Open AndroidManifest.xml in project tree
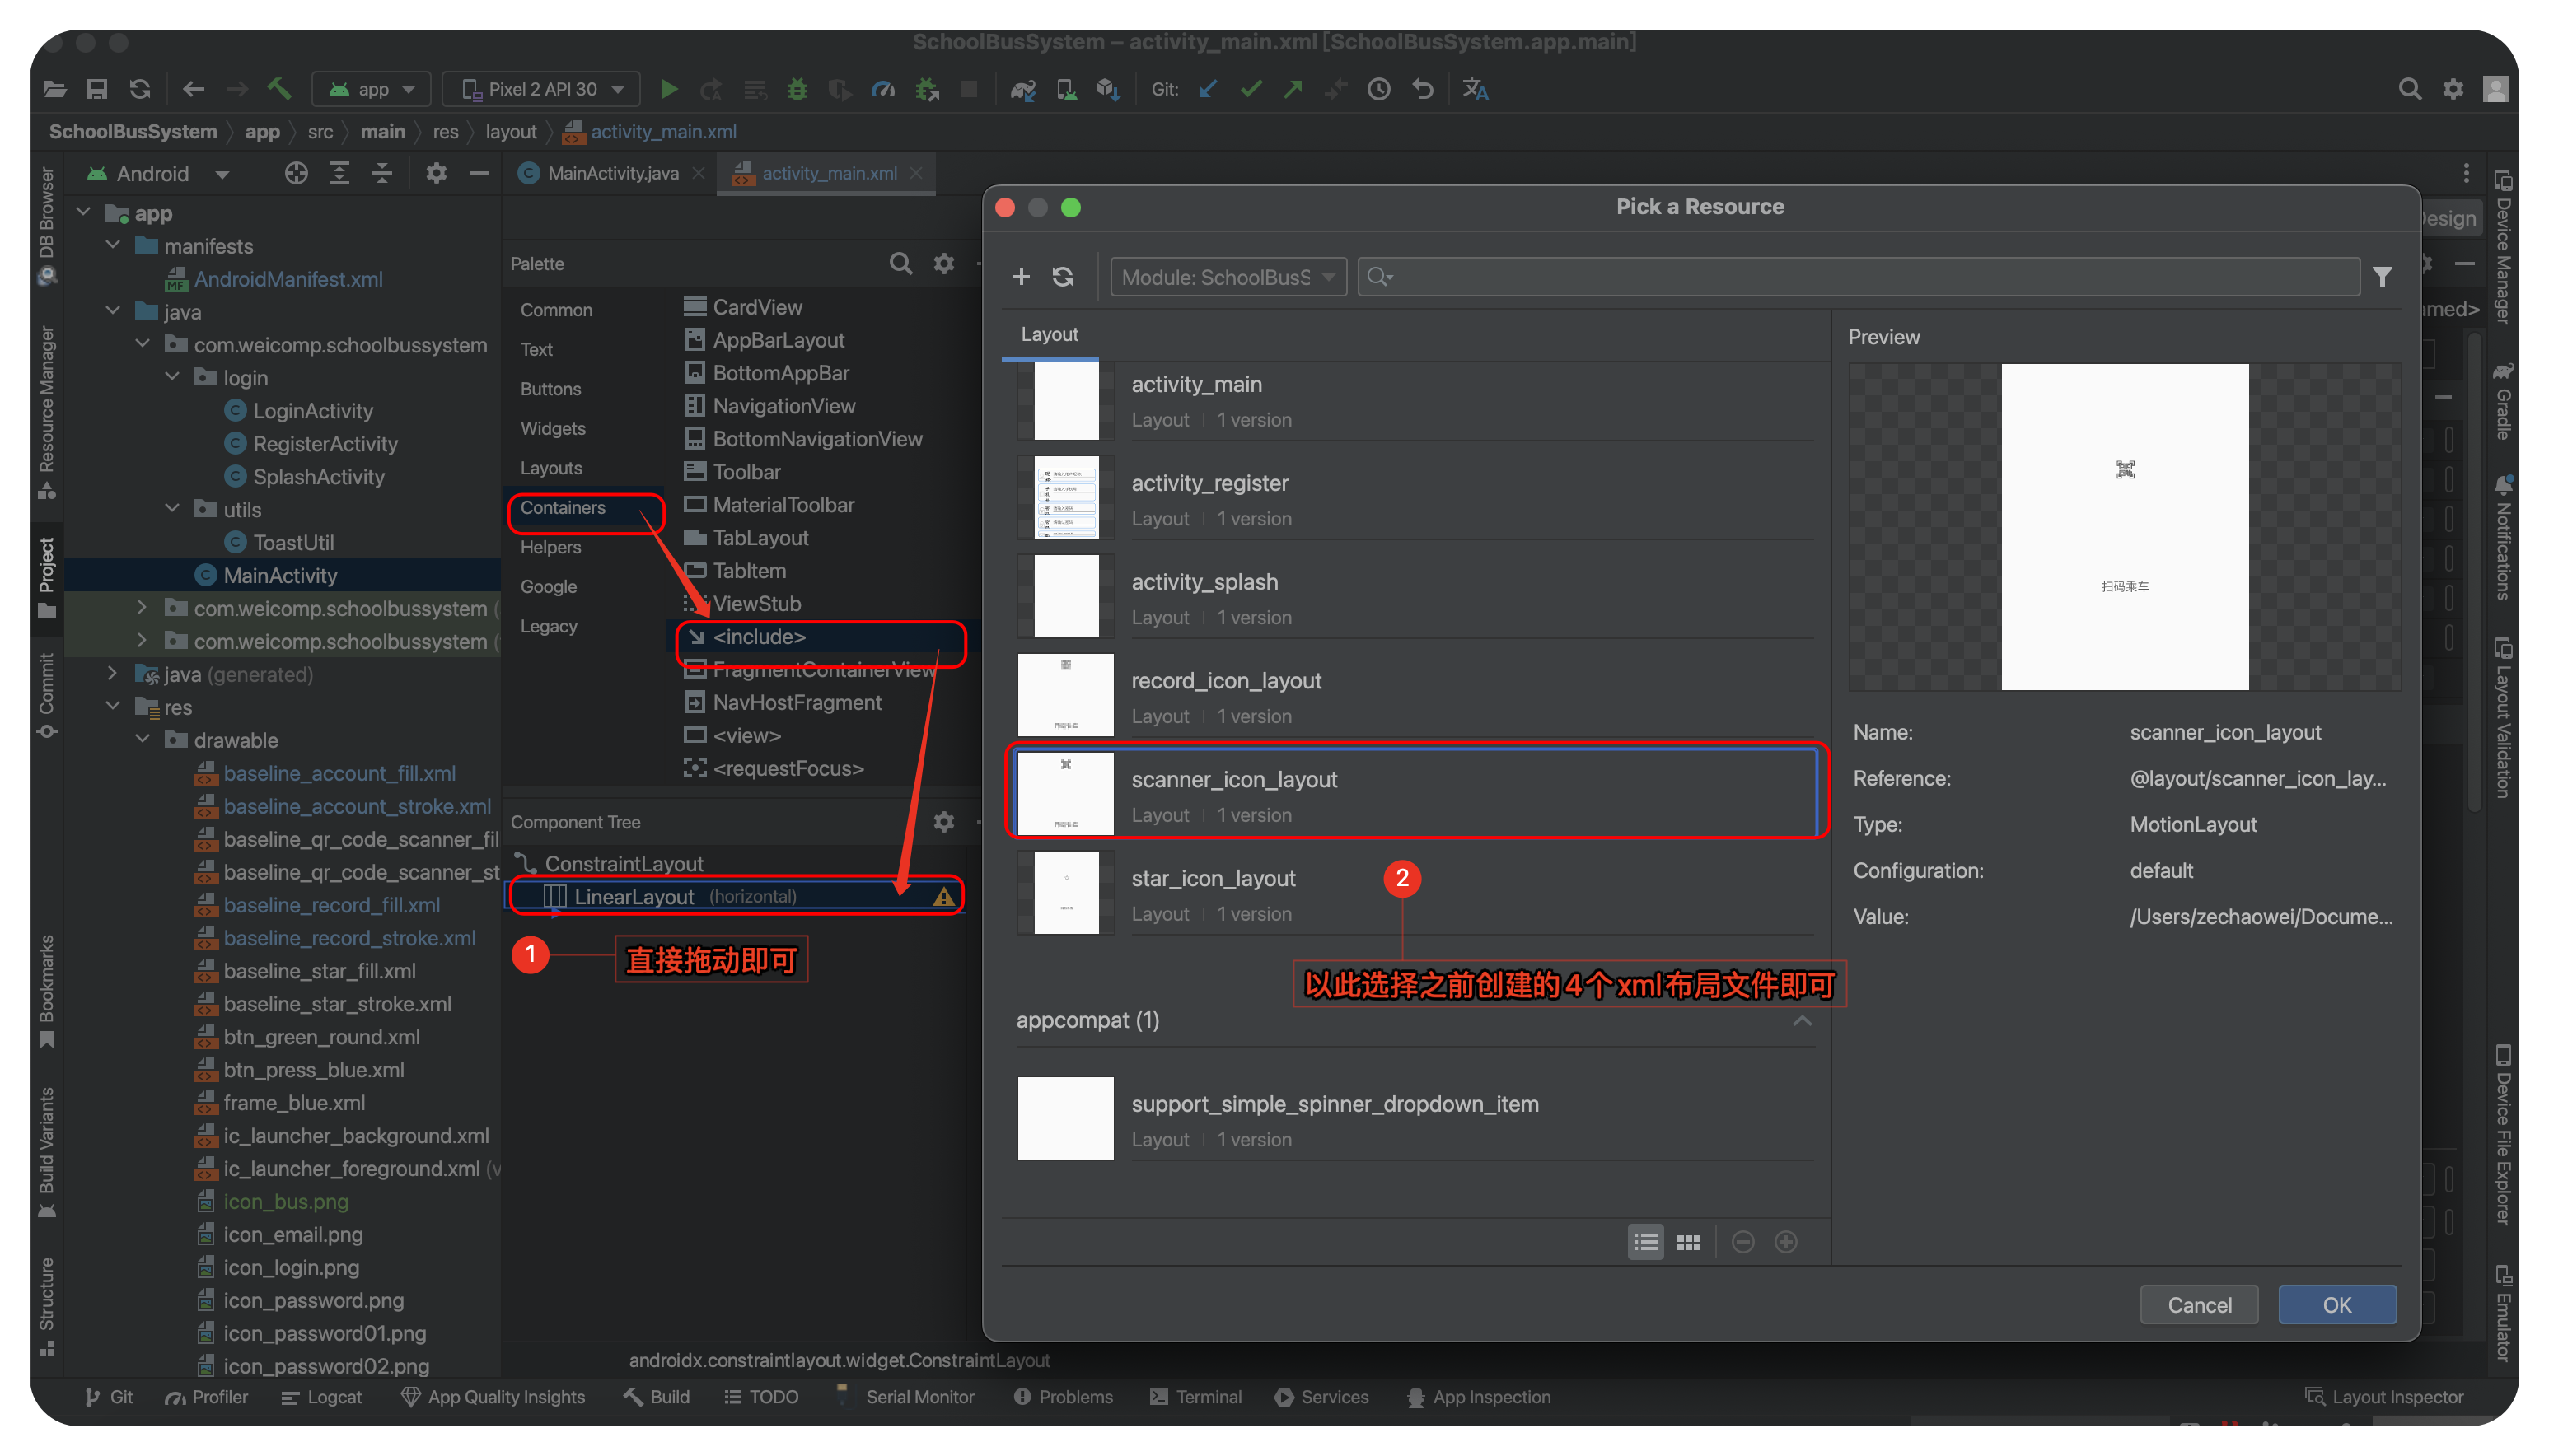The image size is (2549, 1456). pos(288,279)
